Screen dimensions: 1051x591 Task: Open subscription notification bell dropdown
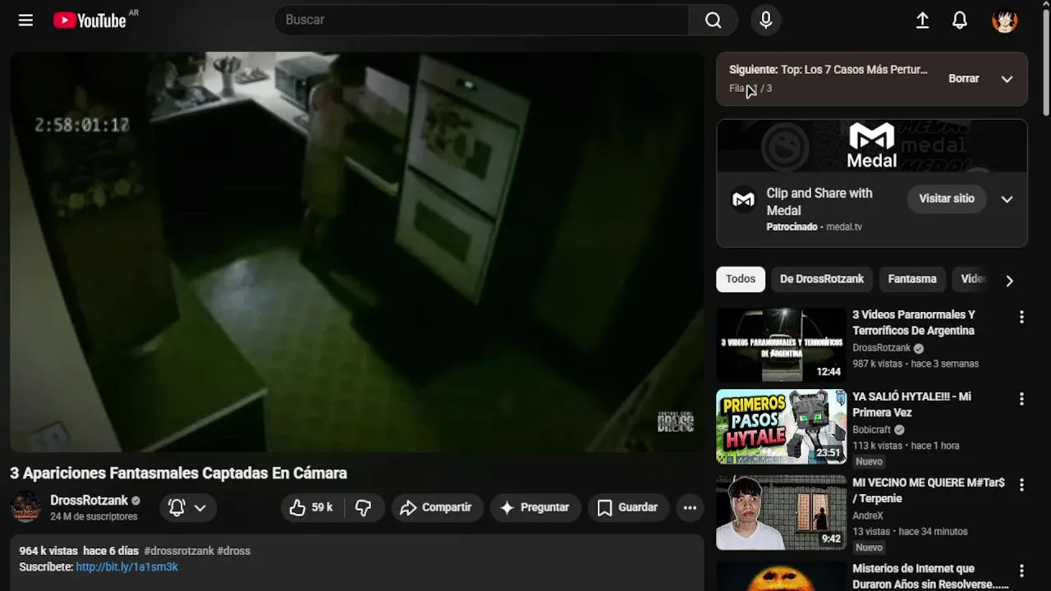187,507
